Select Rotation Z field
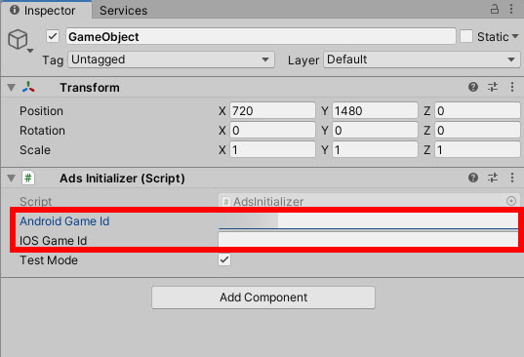This screenshot has width=524, height=357. 477,131
